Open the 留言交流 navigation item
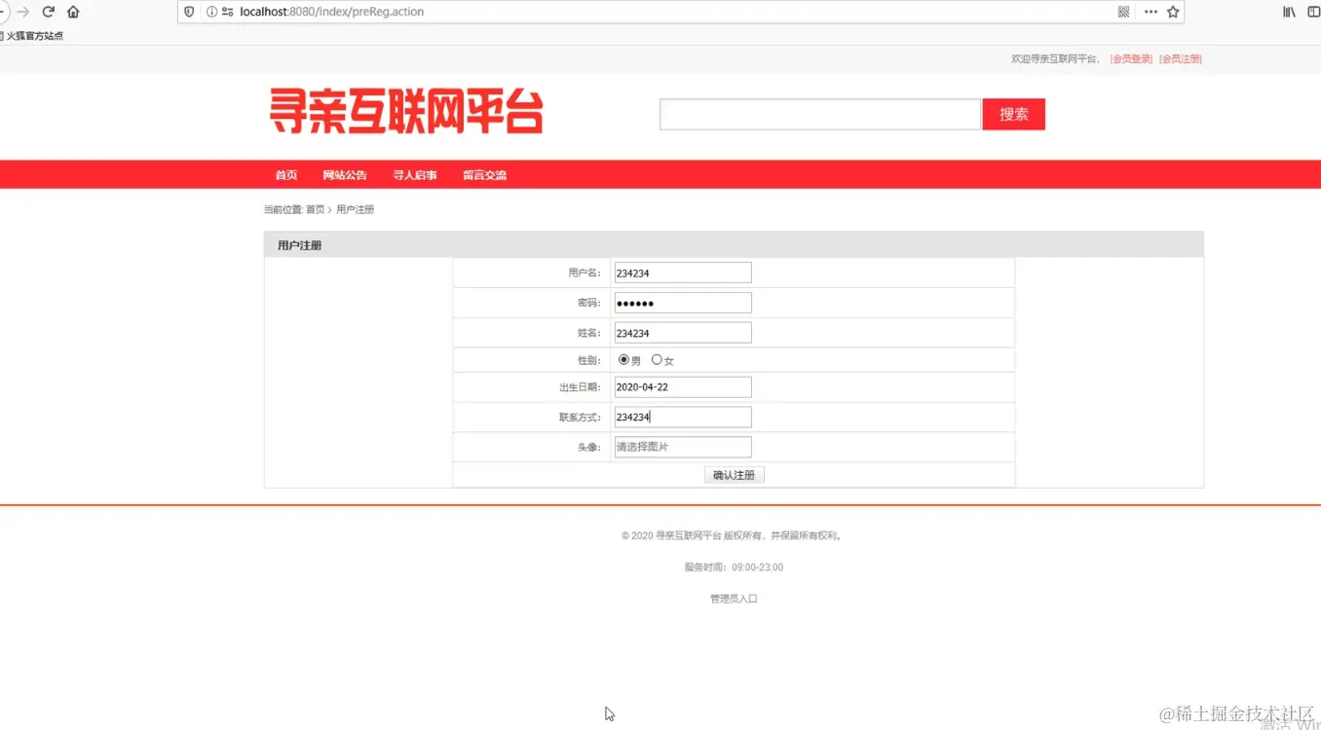The width and height of the screenshot is (1321, 730). tap(485, 175)
